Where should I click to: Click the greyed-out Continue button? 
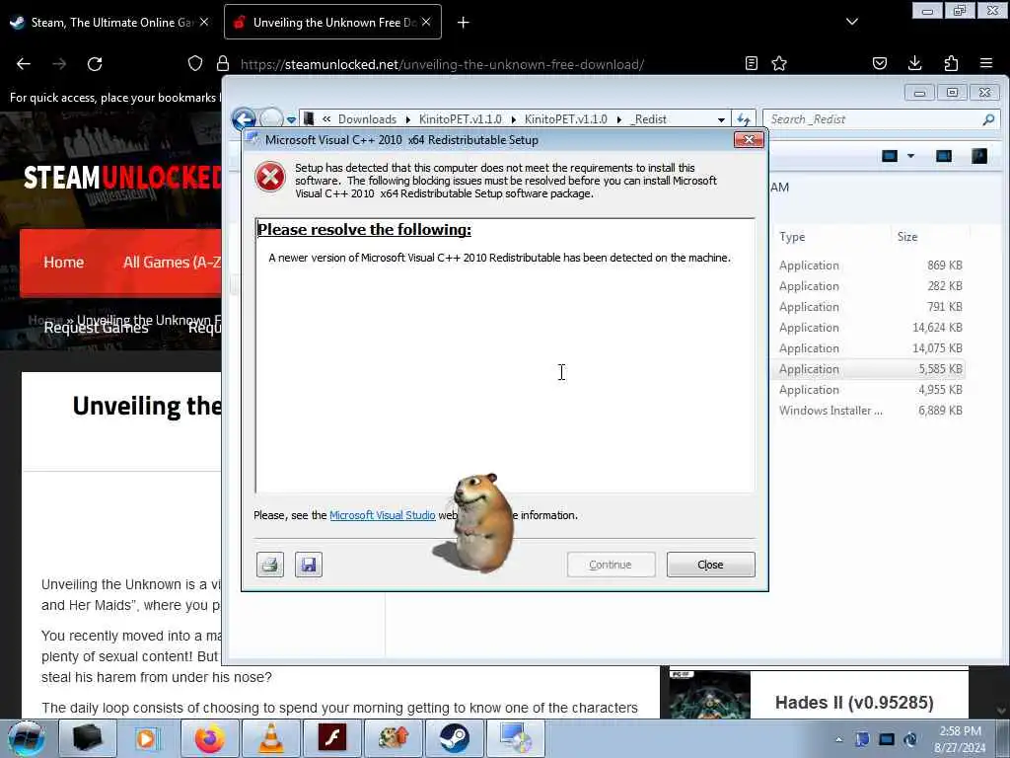point(611,565)
